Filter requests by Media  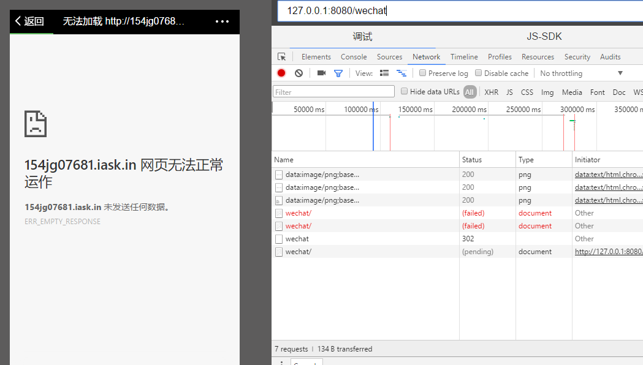[572, 92]
